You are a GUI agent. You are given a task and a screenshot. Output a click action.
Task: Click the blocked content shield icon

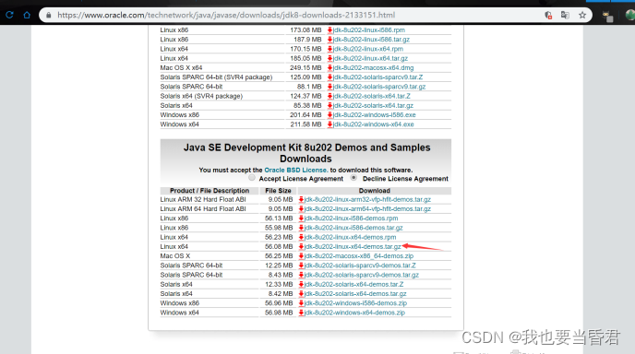548,16
